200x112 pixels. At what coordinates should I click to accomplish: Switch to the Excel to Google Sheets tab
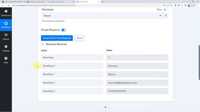pos(13,2)
